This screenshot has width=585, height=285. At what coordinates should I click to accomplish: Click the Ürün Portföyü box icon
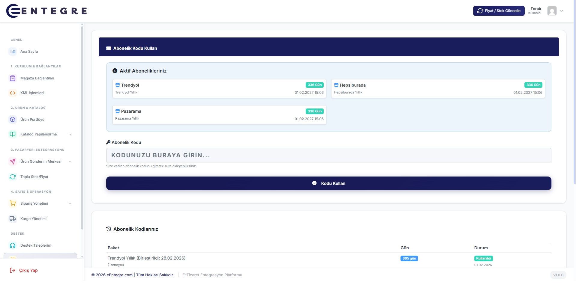coord(13,120)
